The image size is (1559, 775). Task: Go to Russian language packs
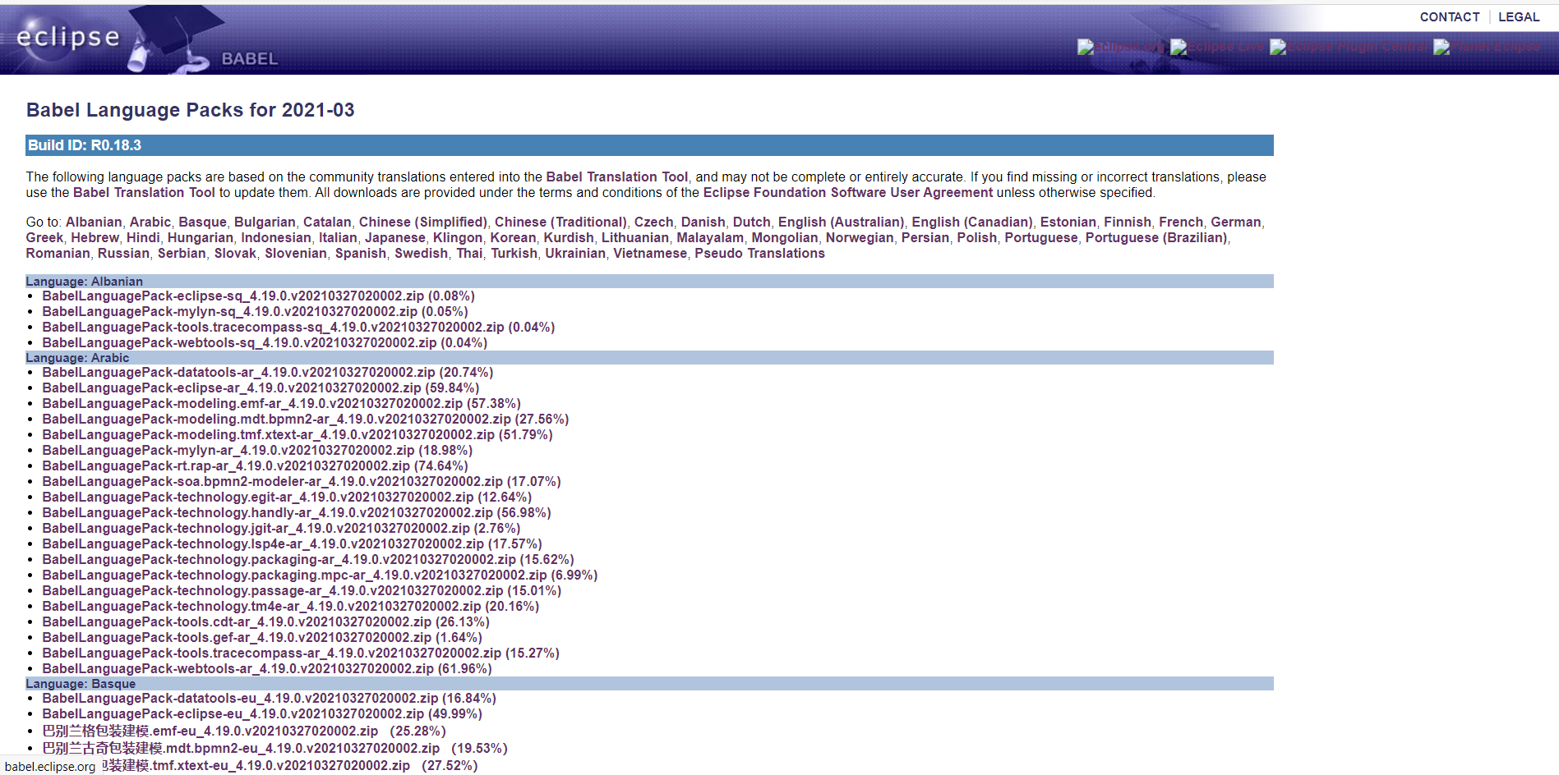(123, 254)
